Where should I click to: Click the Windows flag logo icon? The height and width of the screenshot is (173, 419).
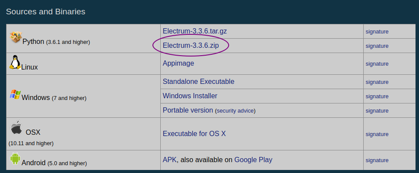point(15,94)
